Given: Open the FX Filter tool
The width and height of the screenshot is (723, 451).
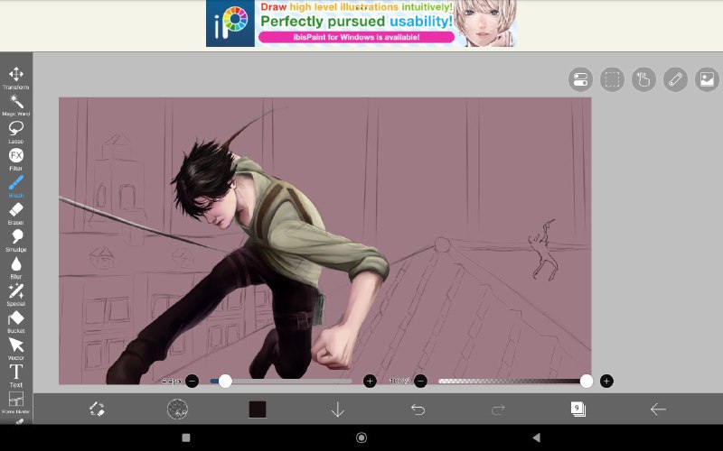Looking at the screenshot, I should pos(16,160).
